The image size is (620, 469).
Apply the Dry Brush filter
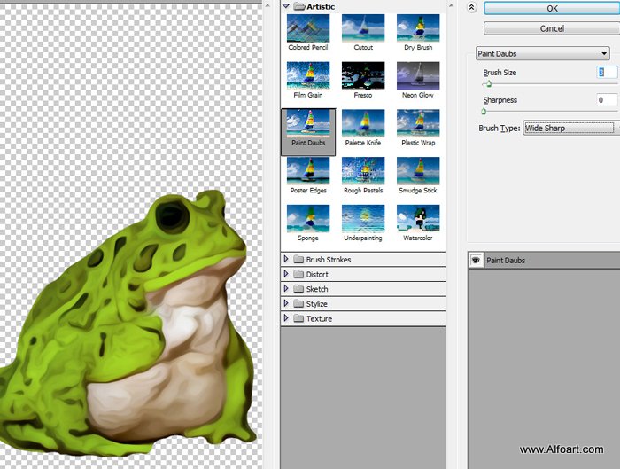418,28
